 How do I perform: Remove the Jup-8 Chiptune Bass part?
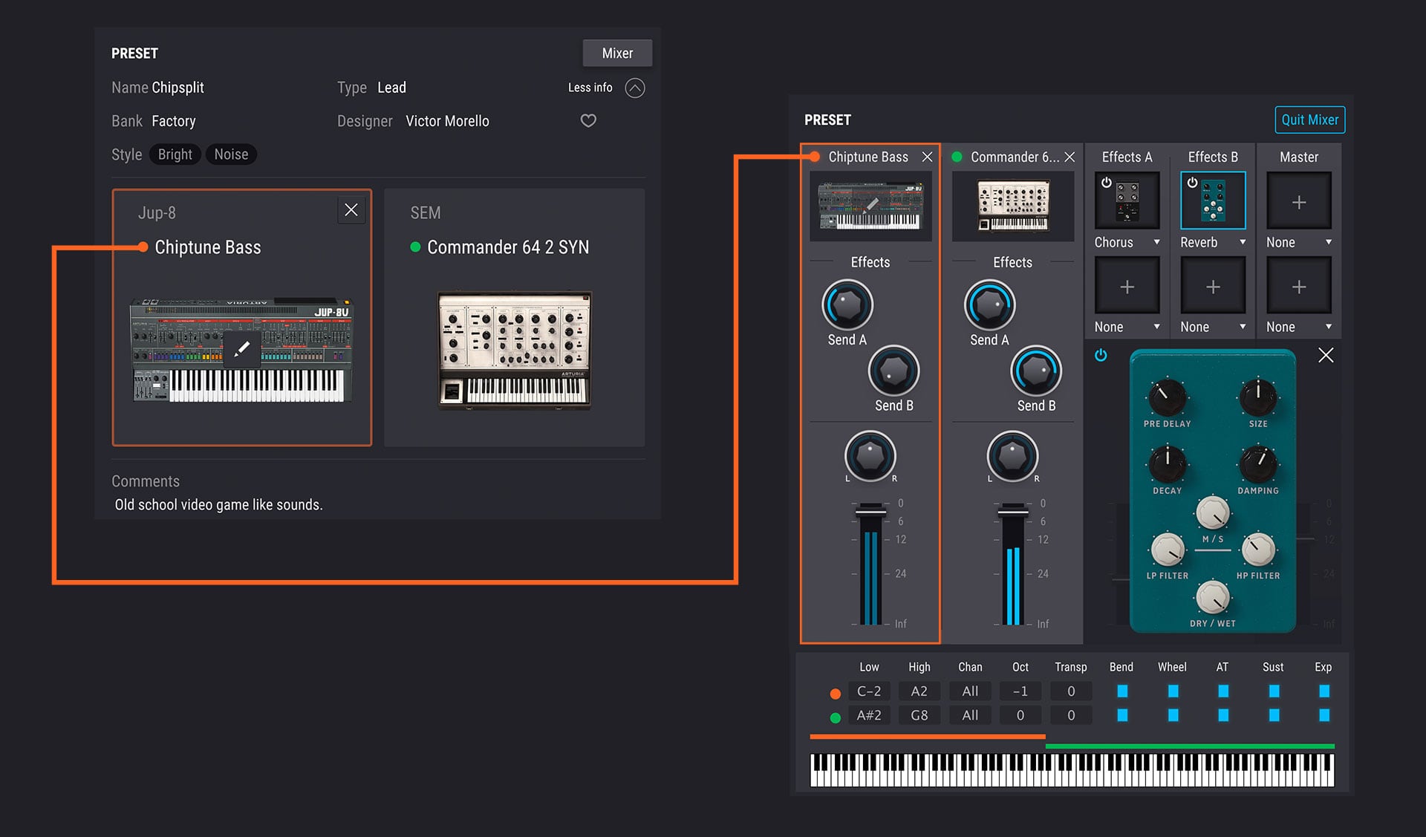351,210
